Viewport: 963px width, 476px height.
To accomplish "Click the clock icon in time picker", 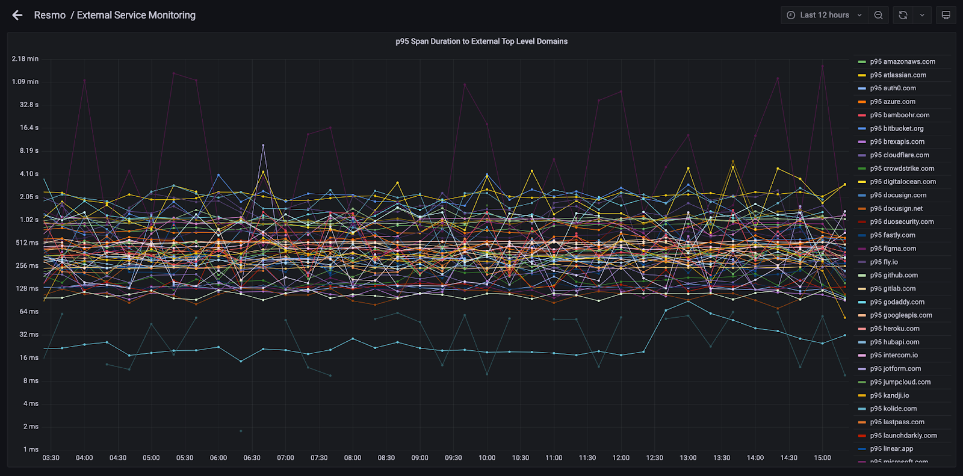I will [791, 15].
